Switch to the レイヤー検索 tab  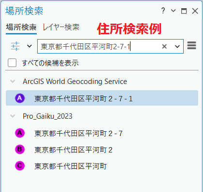pyautogui.click(x=61, y=27)
